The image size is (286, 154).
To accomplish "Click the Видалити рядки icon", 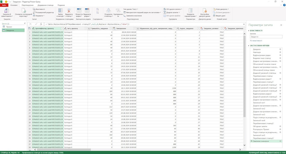I will pyautogui.click(x=87, y=10).
